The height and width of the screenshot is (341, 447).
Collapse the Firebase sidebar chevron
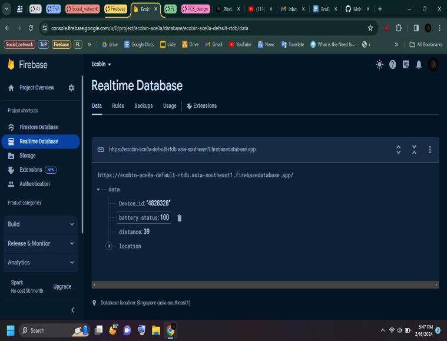click(x=72, y=310)
